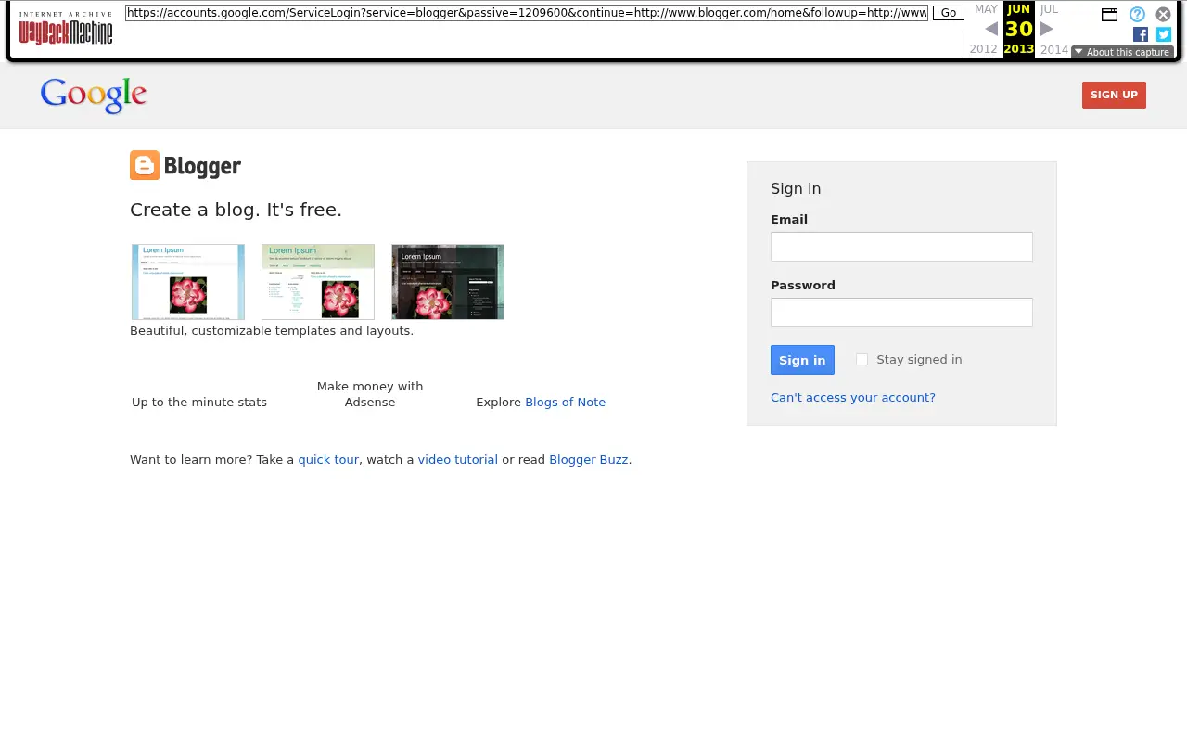Click the red SIGN UP button
Viewport: 1187px width, 742px height.
tap(1114, 95)
